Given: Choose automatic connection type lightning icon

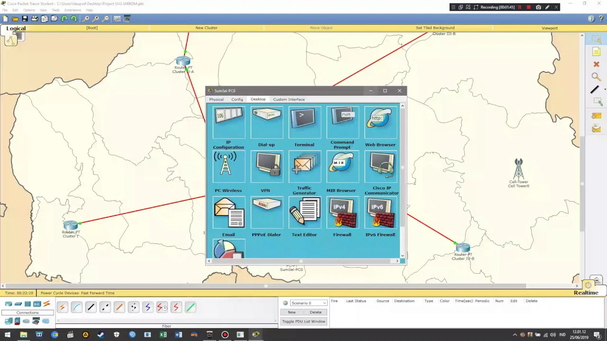Looking at the screenshot, I should tap(62, 307).
